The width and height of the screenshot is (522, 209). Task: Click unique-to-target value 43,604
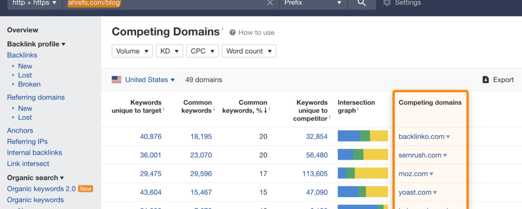point(151,192)
